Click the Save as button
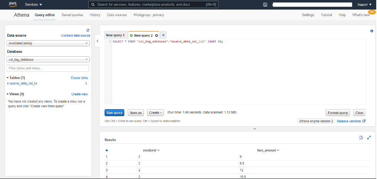The height and width of the screenshot is (179, 377). tap(136, 112)
